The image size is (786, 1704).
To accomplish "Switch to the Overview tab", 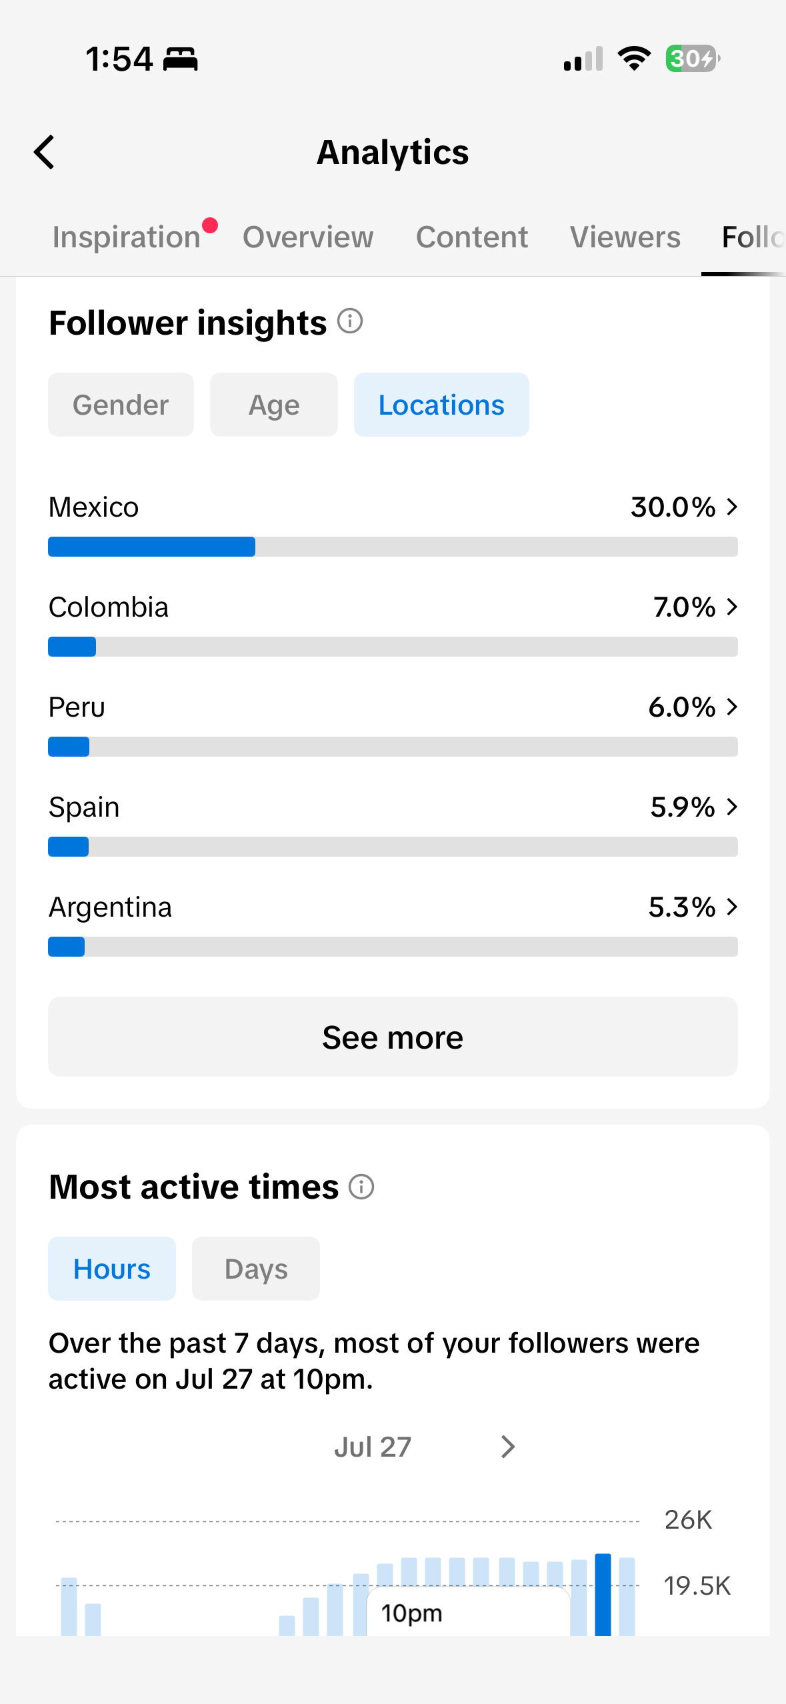I will [308, 237].
